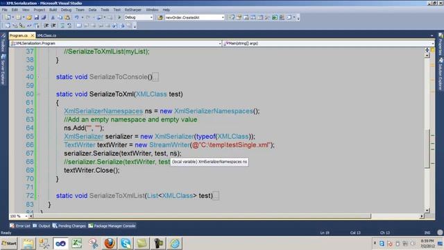Open the collapsed Server Explorer side panel
444x250 pixels.
point(3,69)
